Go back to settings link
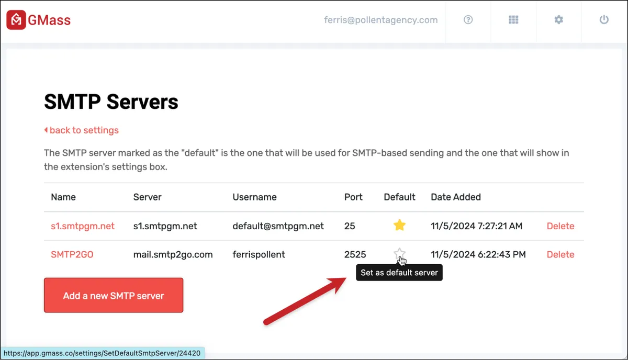The width and height of the screenshot is (628, 360). 81,130
